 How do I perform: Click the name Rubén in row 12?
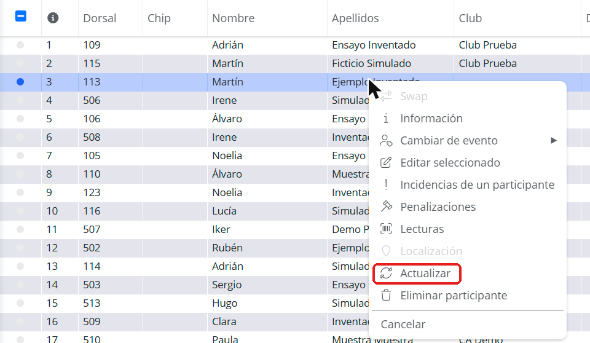(x=227, y=248)
